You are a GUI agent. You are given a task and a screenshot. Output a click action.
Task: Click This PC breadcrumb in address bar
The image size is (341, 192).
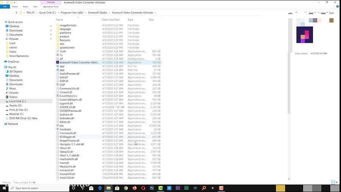(x=30, y=13)
